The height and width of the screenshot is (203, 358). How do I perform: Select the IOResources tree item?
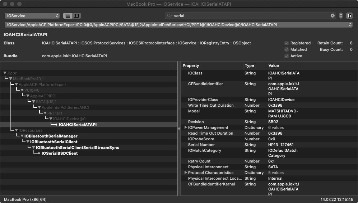[31, 130]
